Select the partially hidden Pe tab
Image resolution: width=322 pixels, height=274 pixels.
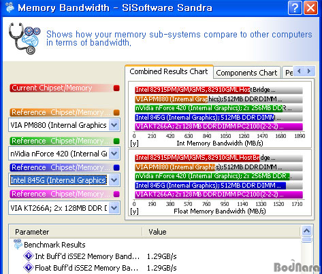click(x=288, y=73)
